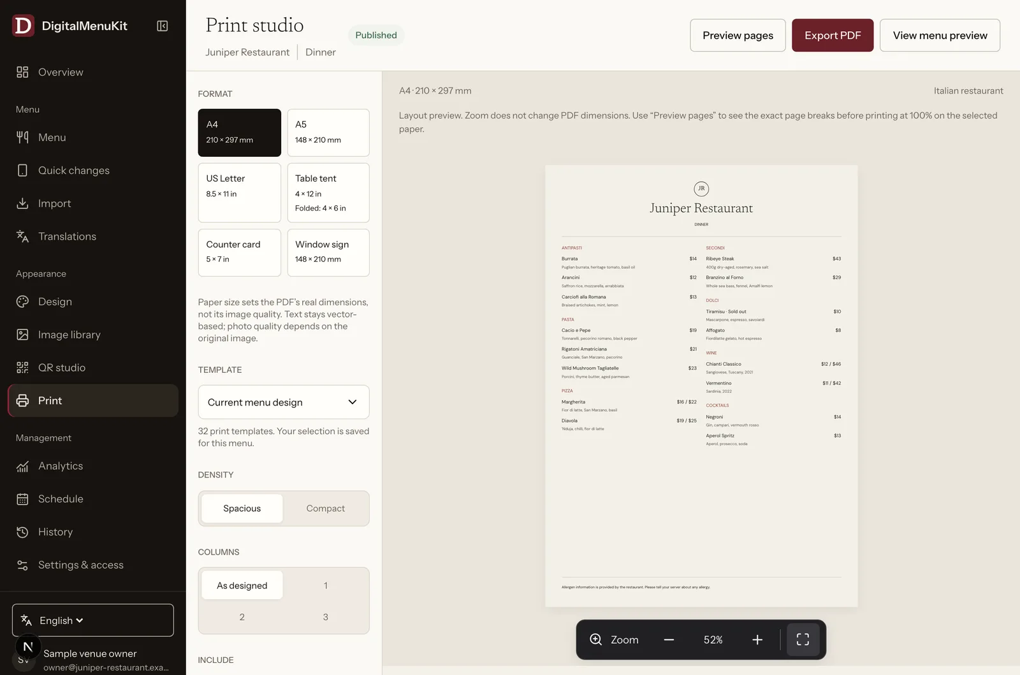Increase zoom with plus button
Screen dimensions: 1020x675
(757, 639)
